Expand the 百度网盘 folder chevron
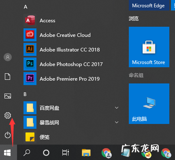The image size is (175, 160). pos(117,108)
